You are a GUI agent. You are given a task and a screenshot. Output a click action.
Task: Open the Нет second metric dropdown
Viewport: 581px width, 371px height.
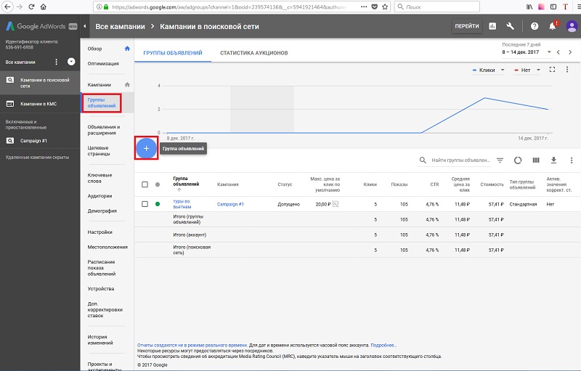[x=527, y=70]
